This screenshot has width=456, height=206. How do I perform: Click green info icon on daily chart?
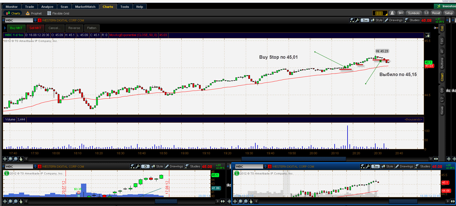6,173
